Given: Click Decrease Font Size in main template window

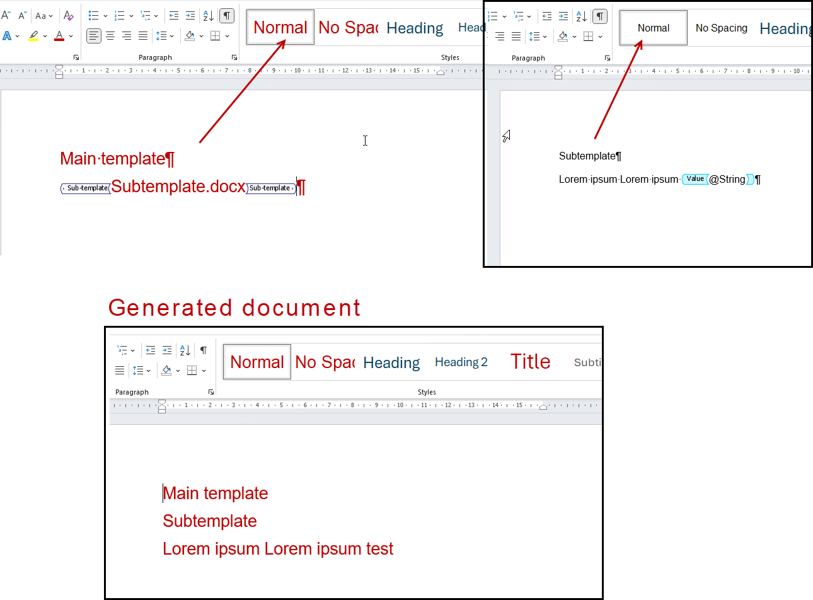Looking at the screenshot, I should coord(22,15).
